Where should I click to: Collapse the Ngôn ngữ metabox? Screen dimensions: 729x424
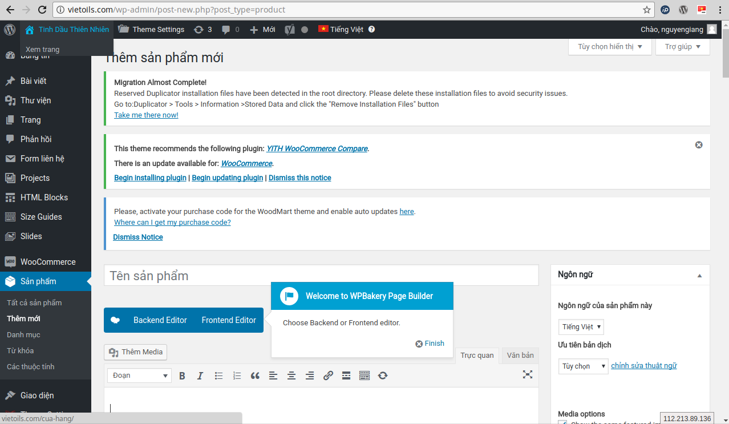(x=699, y=276)
